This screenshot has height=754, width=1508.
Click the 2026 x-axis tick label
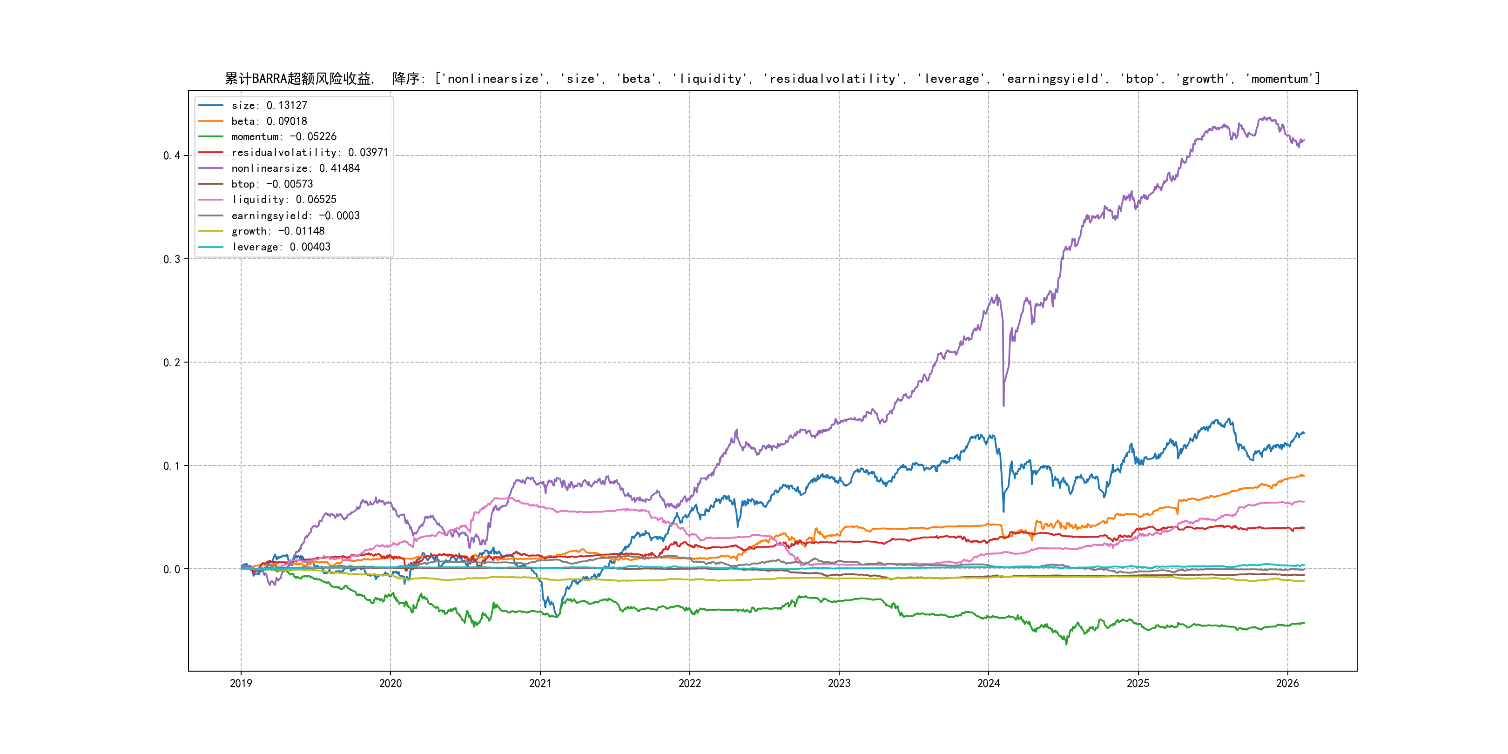pyautogui.click(x=1287, y=683)
